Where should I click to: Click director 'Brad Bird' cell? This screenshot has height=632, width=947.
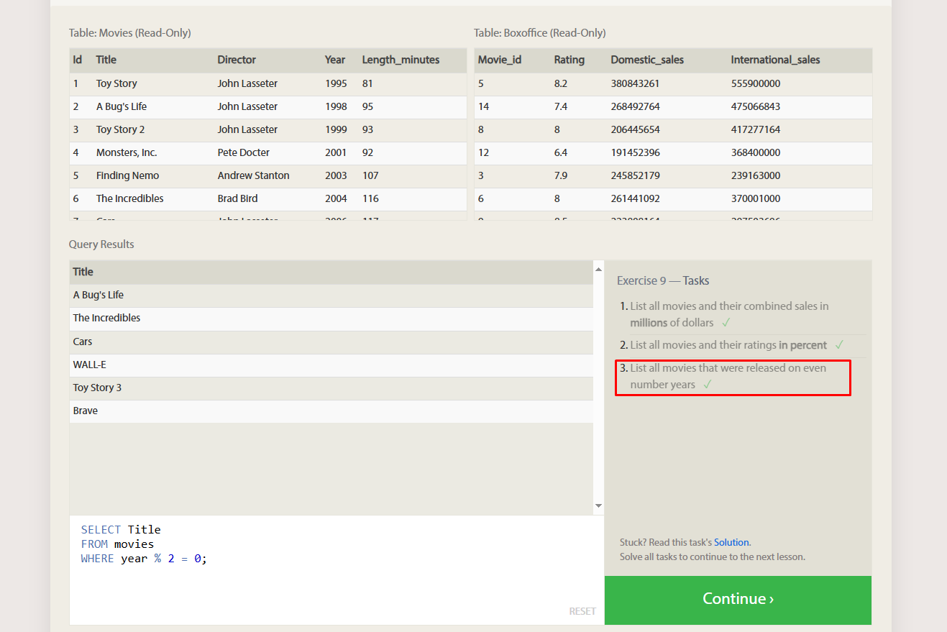point(238,198)
